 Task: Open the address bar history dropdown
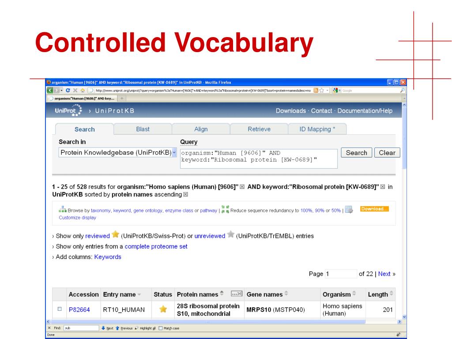click(x=328, y=90)
